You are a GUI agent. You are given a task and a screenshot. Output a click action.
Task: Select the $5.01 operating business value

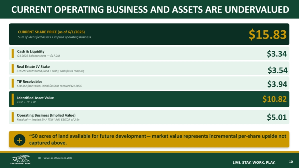(277, 117)
